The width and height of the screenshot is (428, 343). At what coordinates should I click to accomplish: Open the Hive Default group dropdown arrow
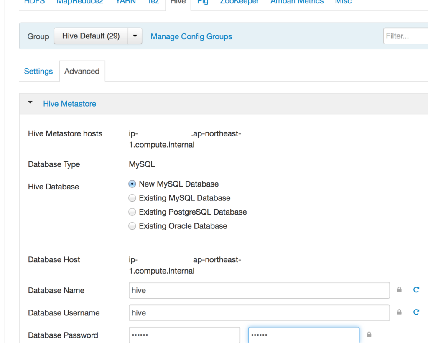tap(135, 36)
